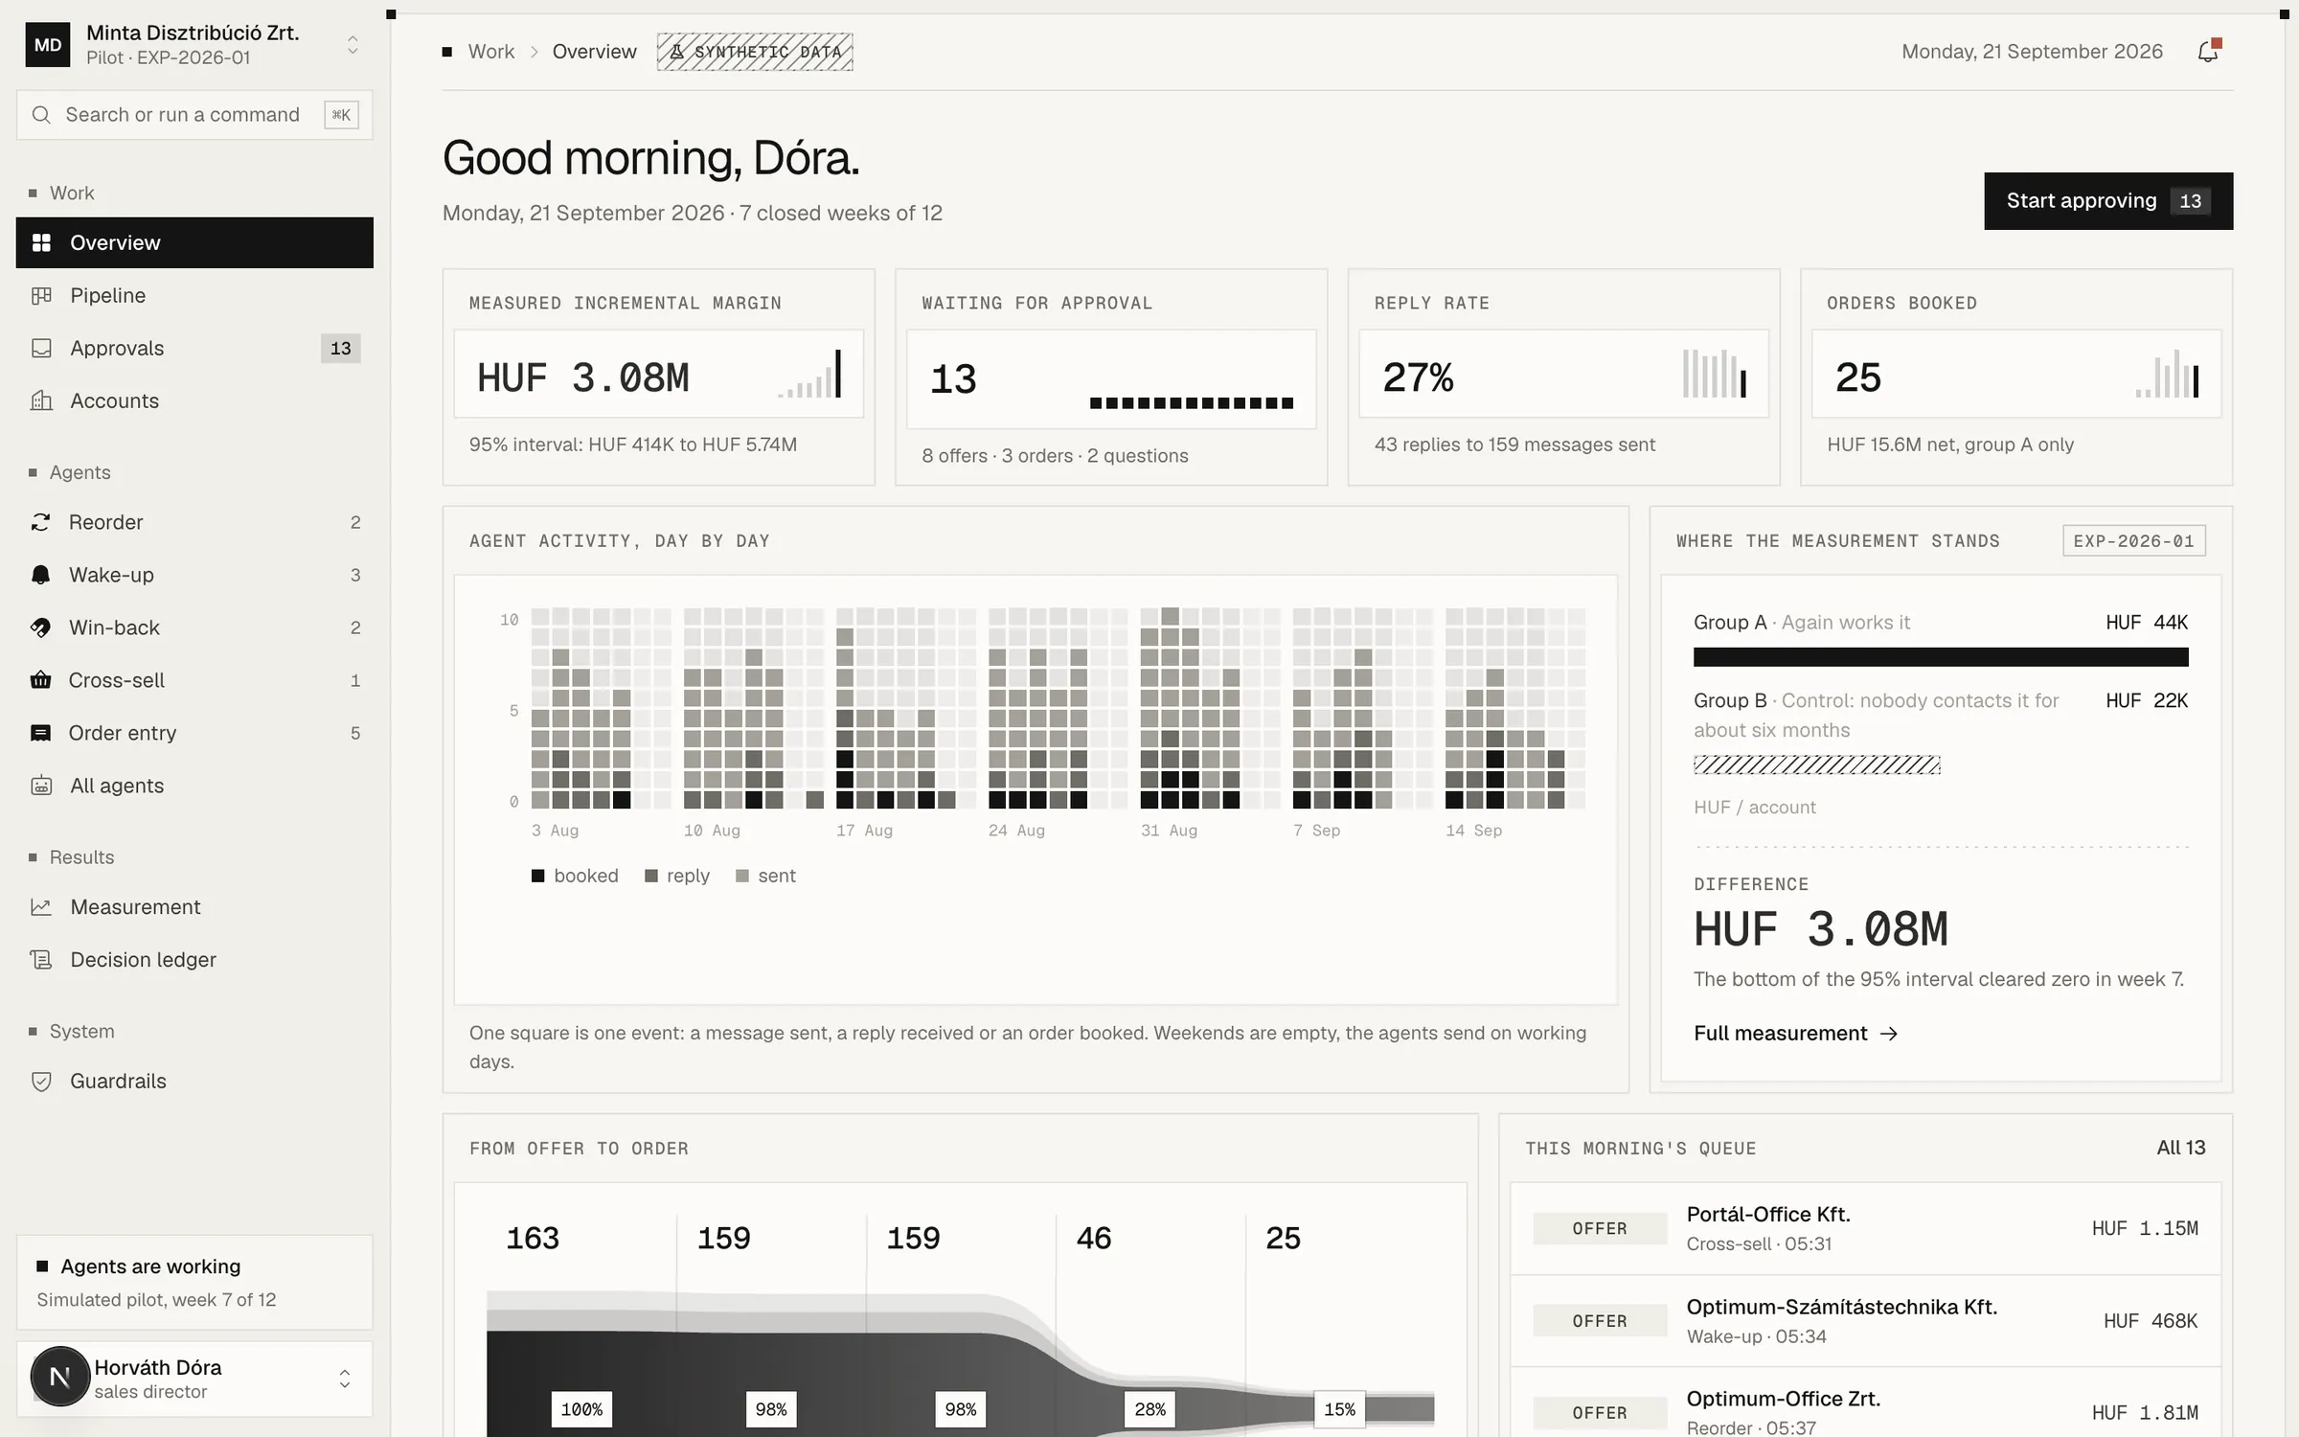
Task: Open the Order entry agent with 5
Action: pyautogui.click(x=194, y=733)
